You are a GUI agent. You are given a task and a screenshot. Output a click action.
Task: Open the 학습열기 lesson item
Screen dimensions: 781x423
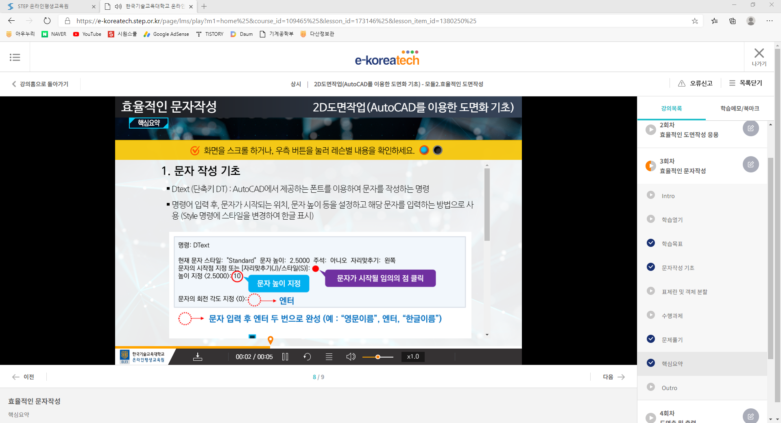[x=672, y=220]
